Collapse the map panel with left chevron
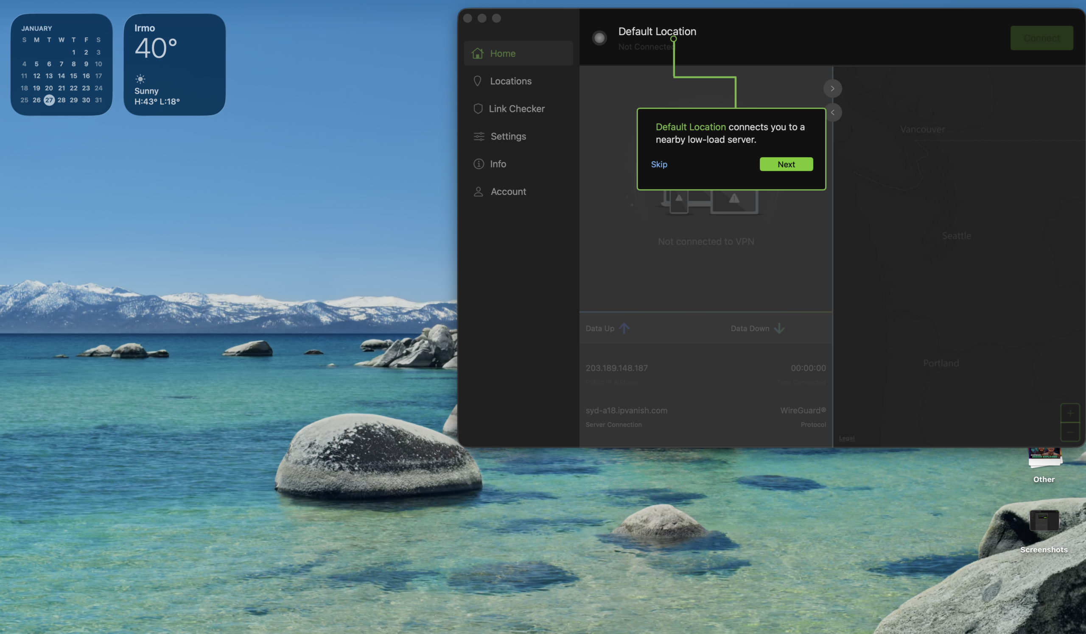1086x634 pixels. coord(832,112)
